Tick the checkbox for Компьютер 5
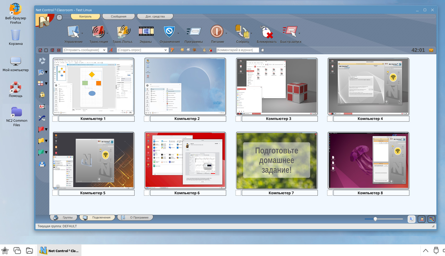 click(x=55, y=193)
